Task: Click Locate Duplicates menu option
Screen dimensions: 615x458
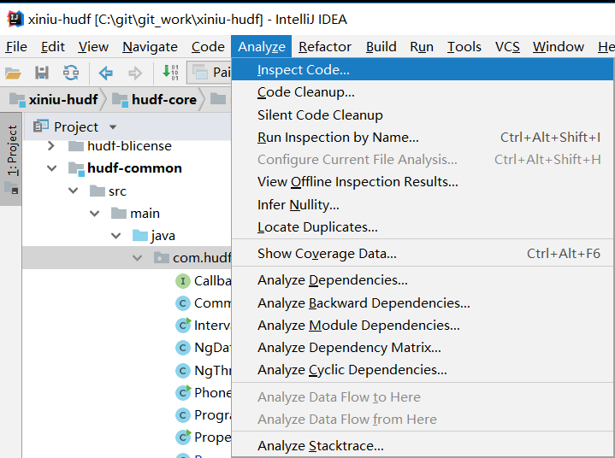Action: pos(317,227)
